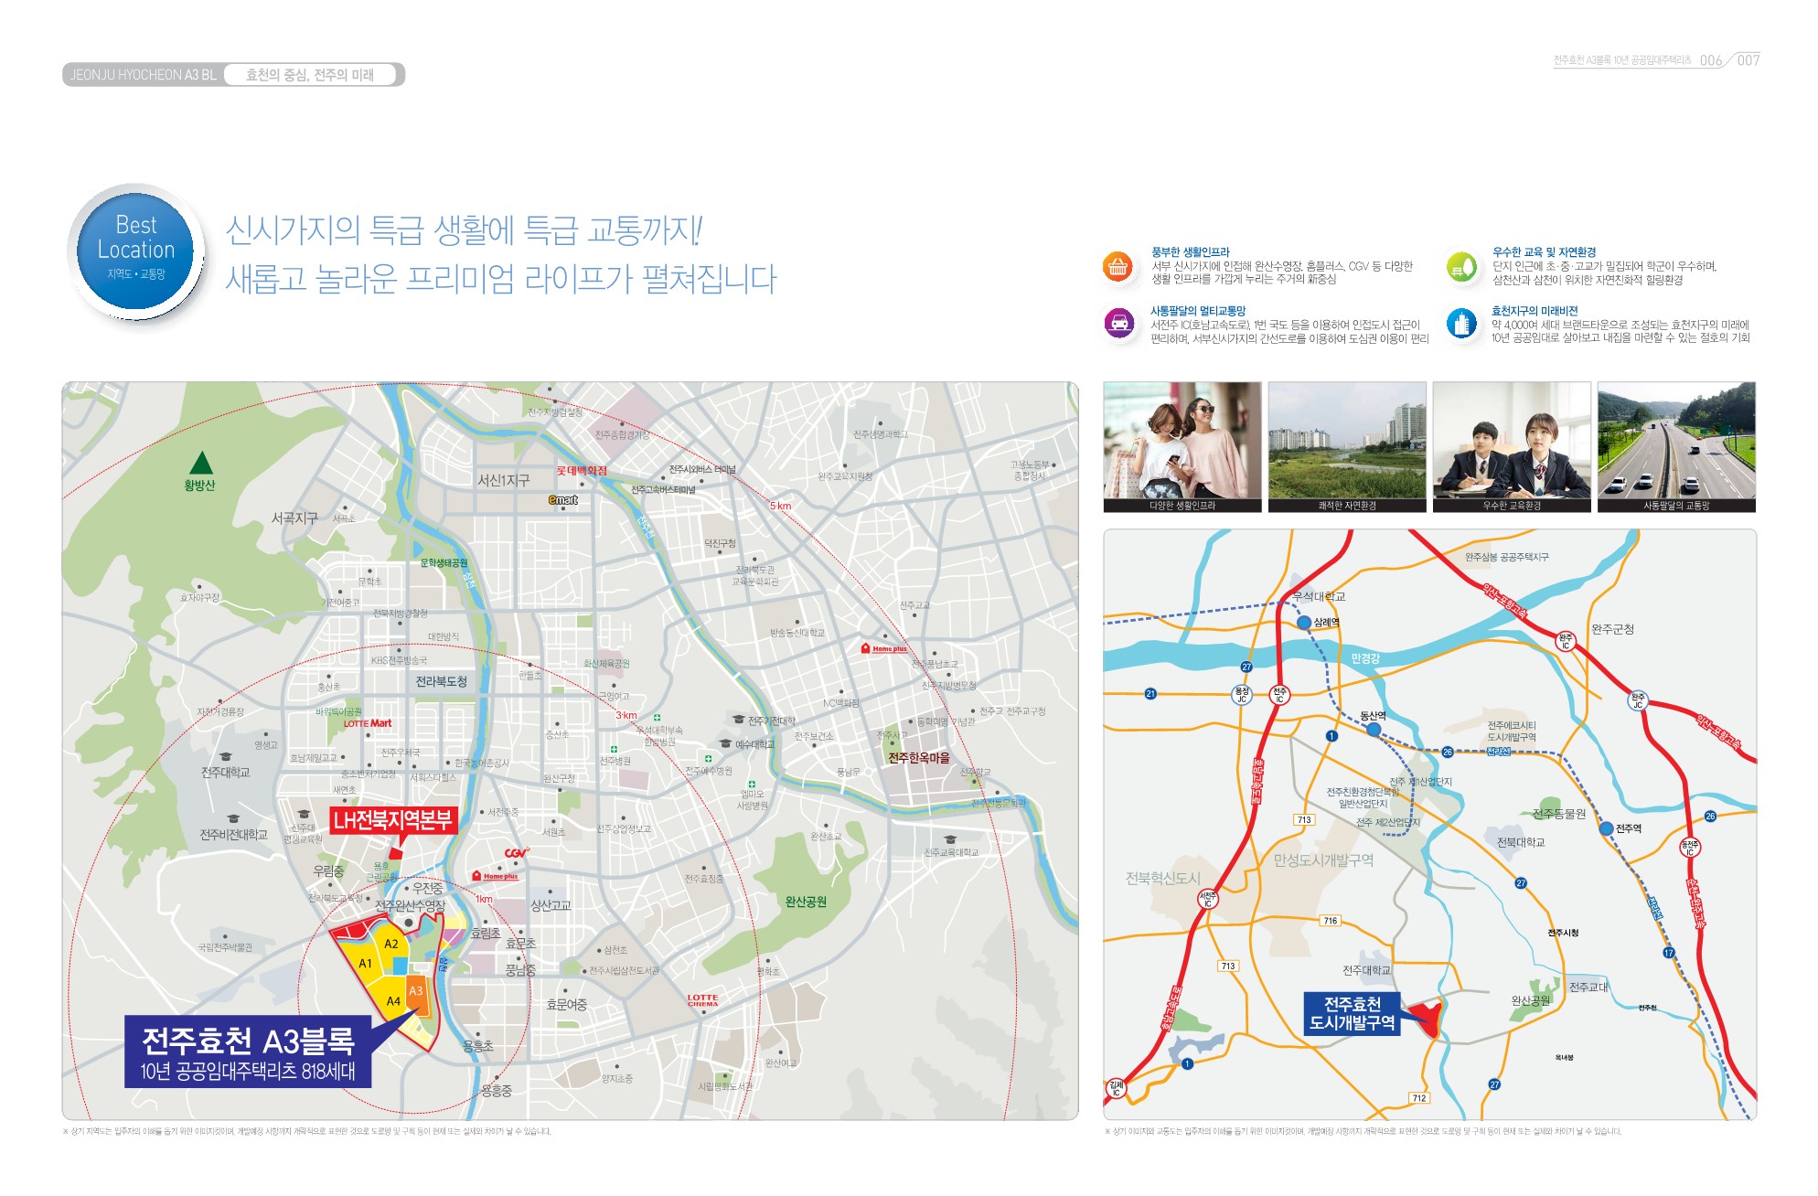
Task: Click the 삼례역 station blue marker
Action: (1304, 623)
